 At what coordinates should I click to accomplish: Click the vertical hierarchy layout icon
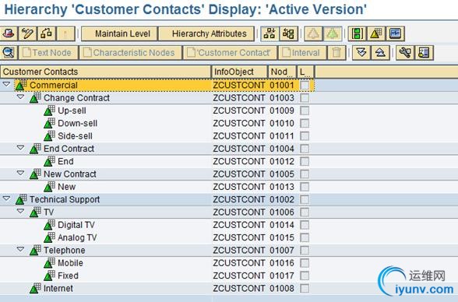(x=270, y=33)
